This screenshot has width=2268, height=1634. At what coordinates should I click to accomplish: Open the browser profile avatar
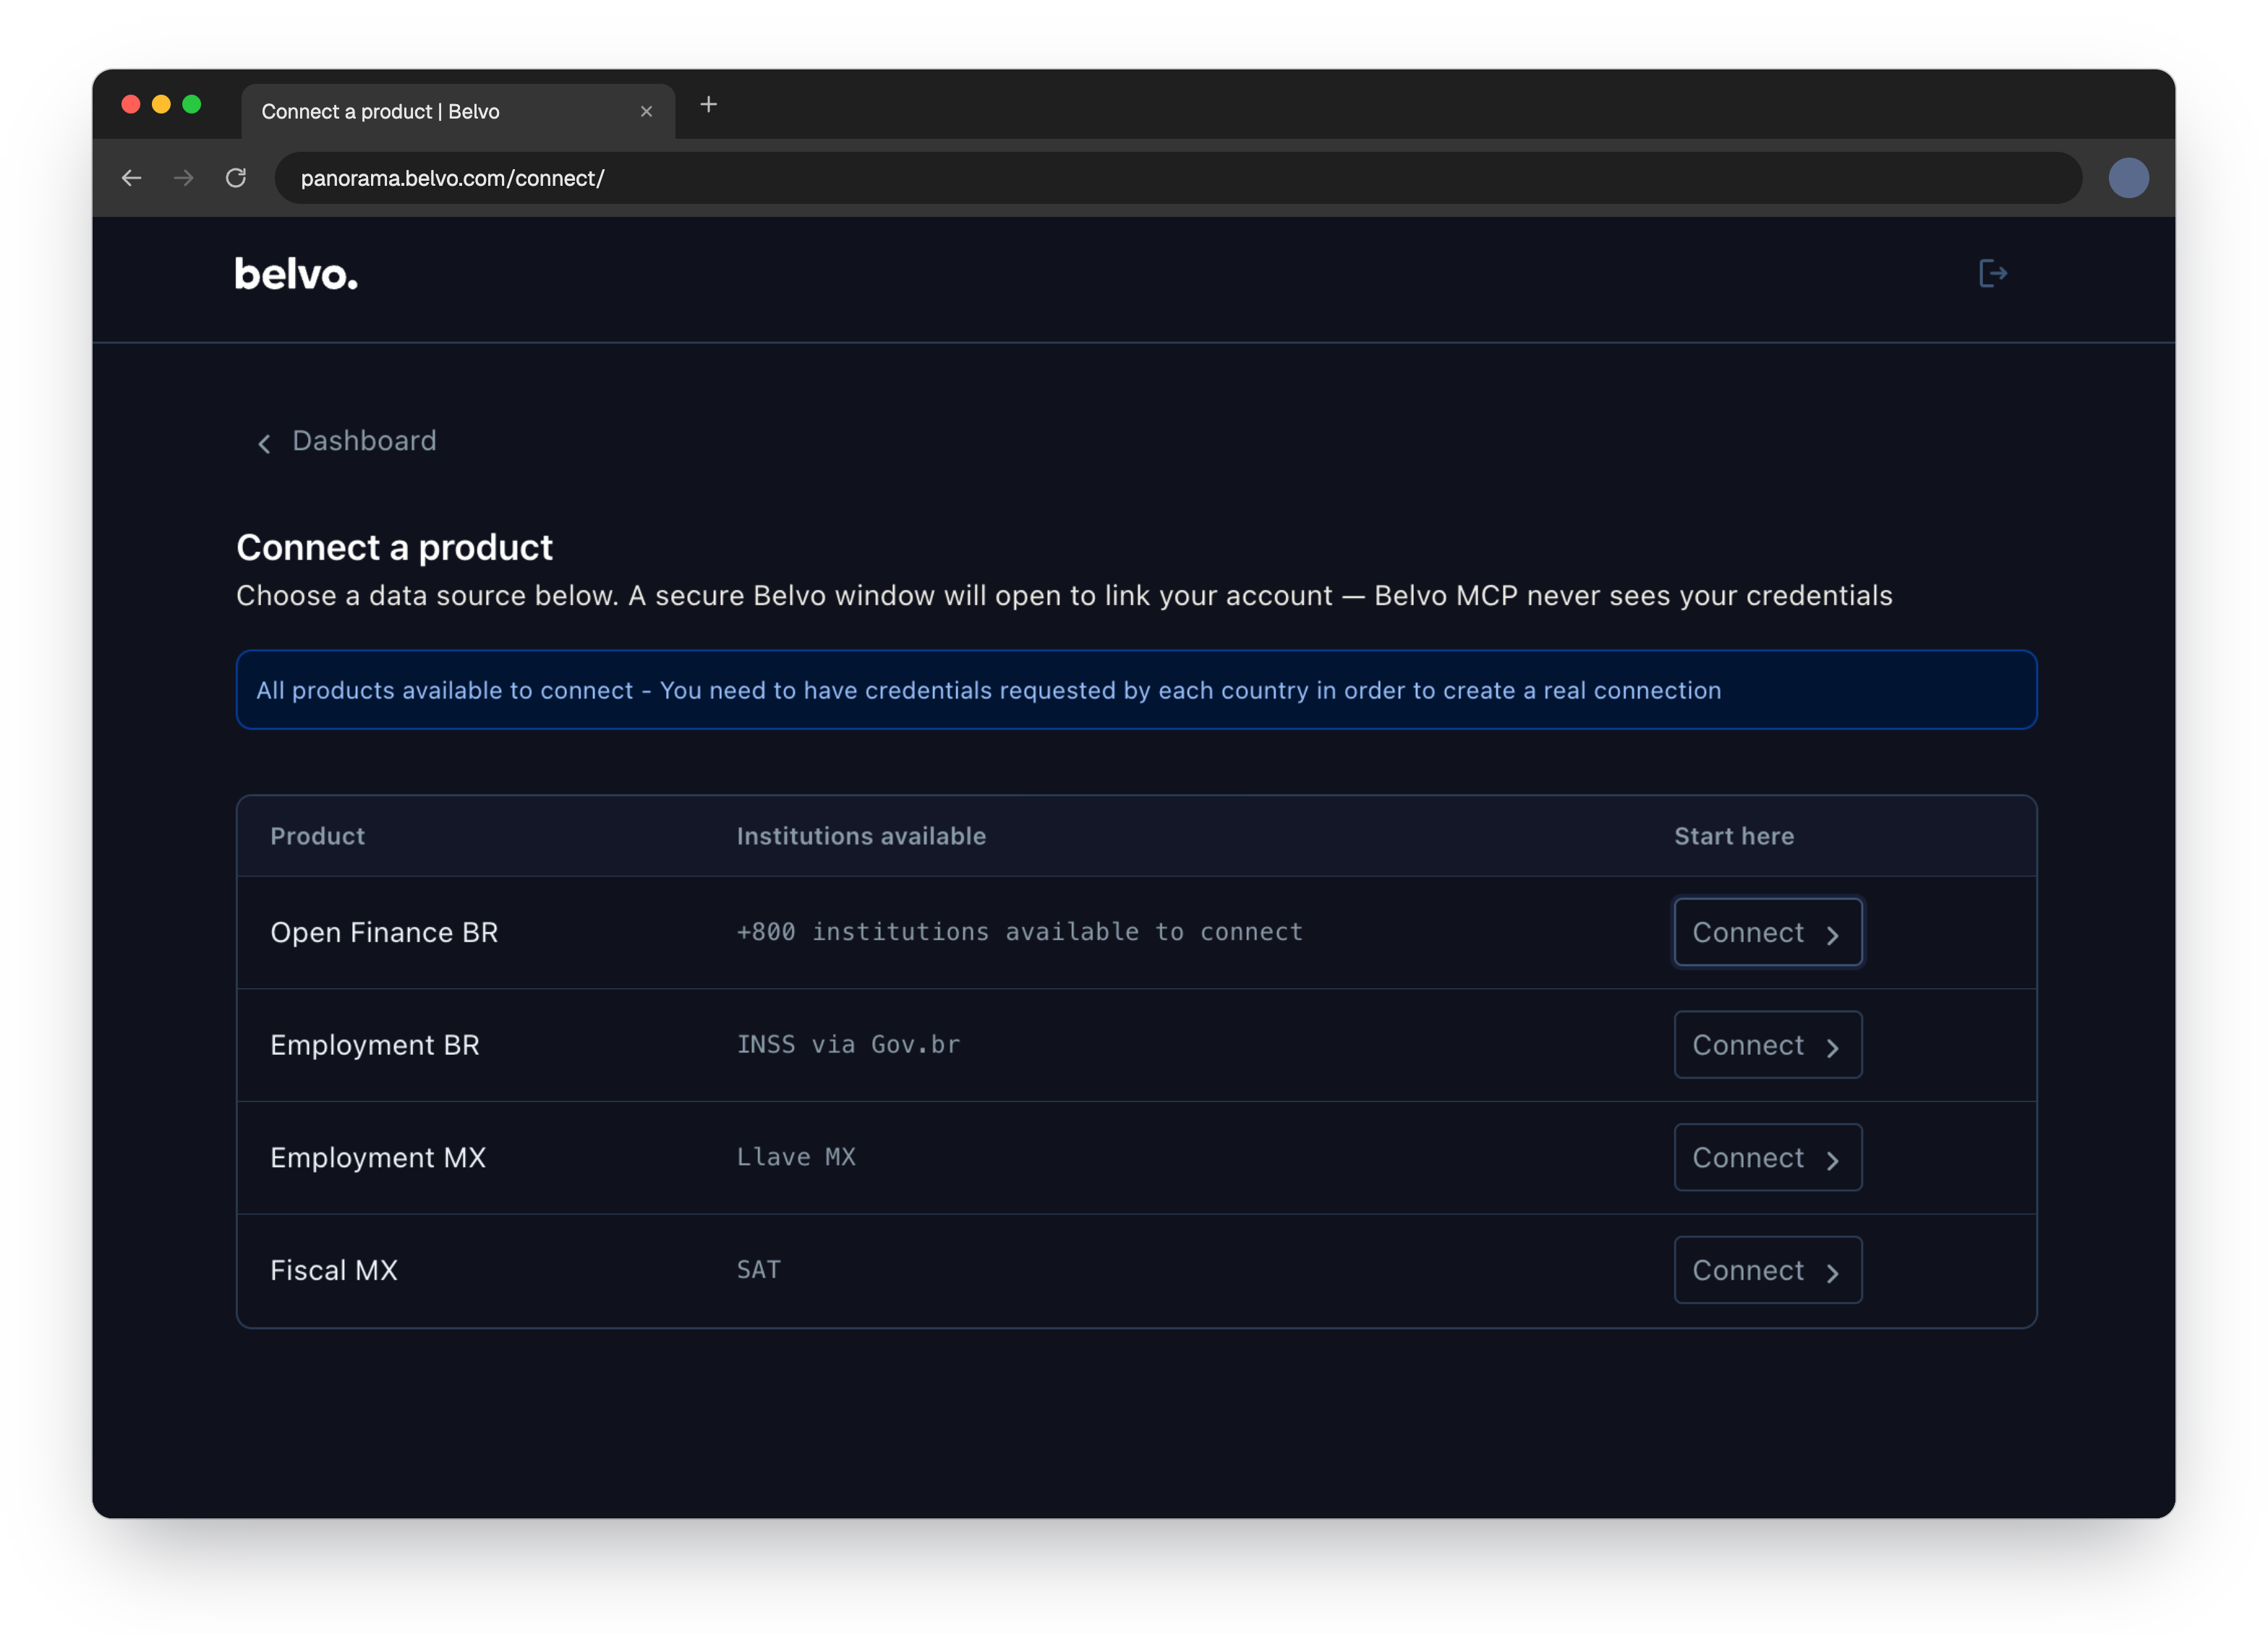coord(2128,178)
